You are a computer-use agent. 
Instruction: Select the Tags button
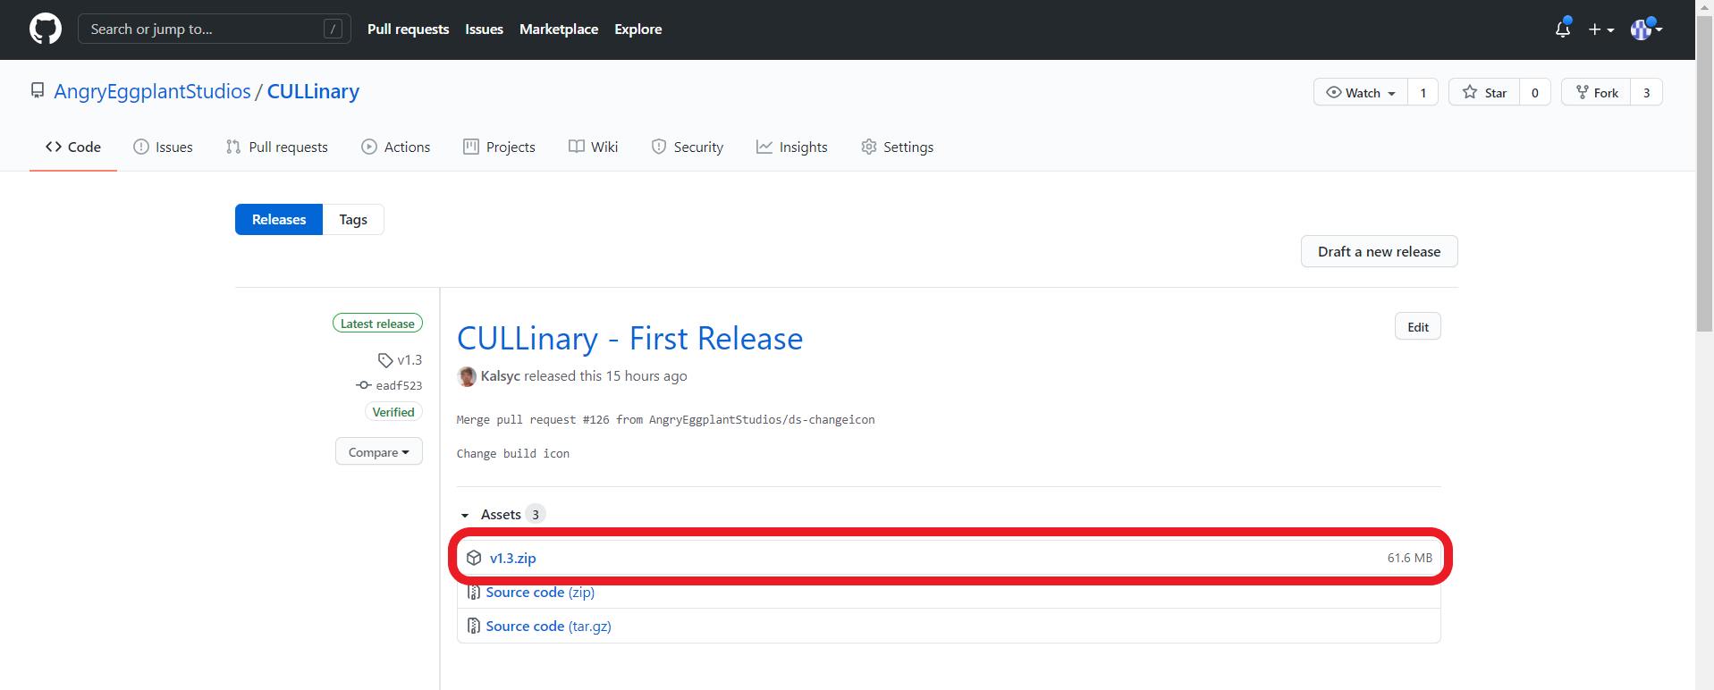(353, 219)
